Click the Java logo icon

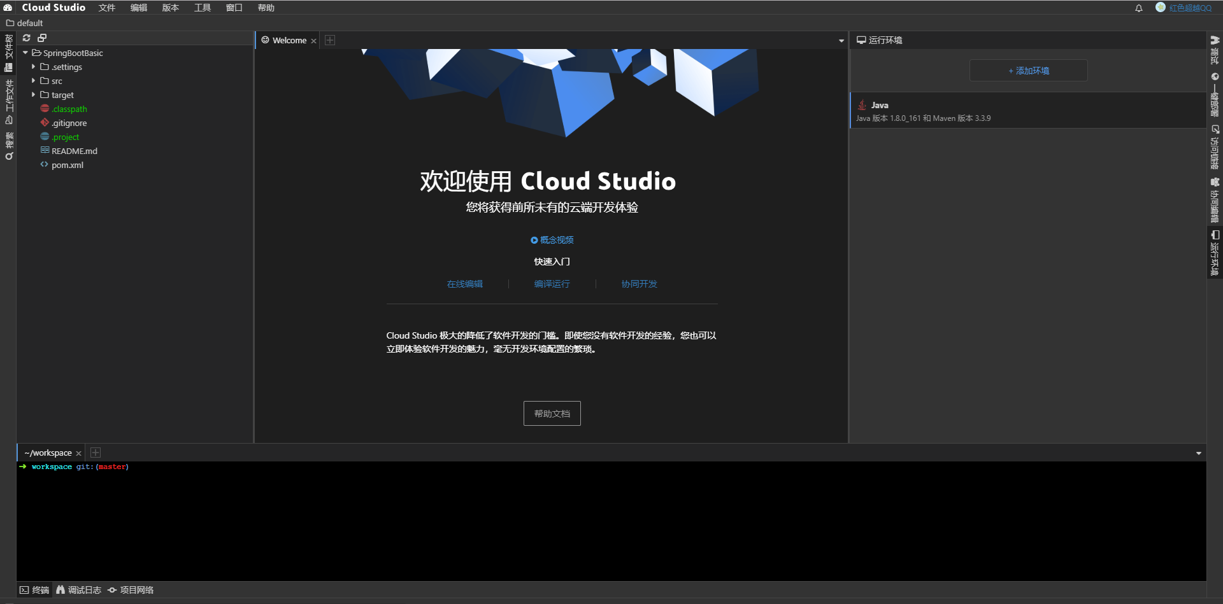point(862,105)
